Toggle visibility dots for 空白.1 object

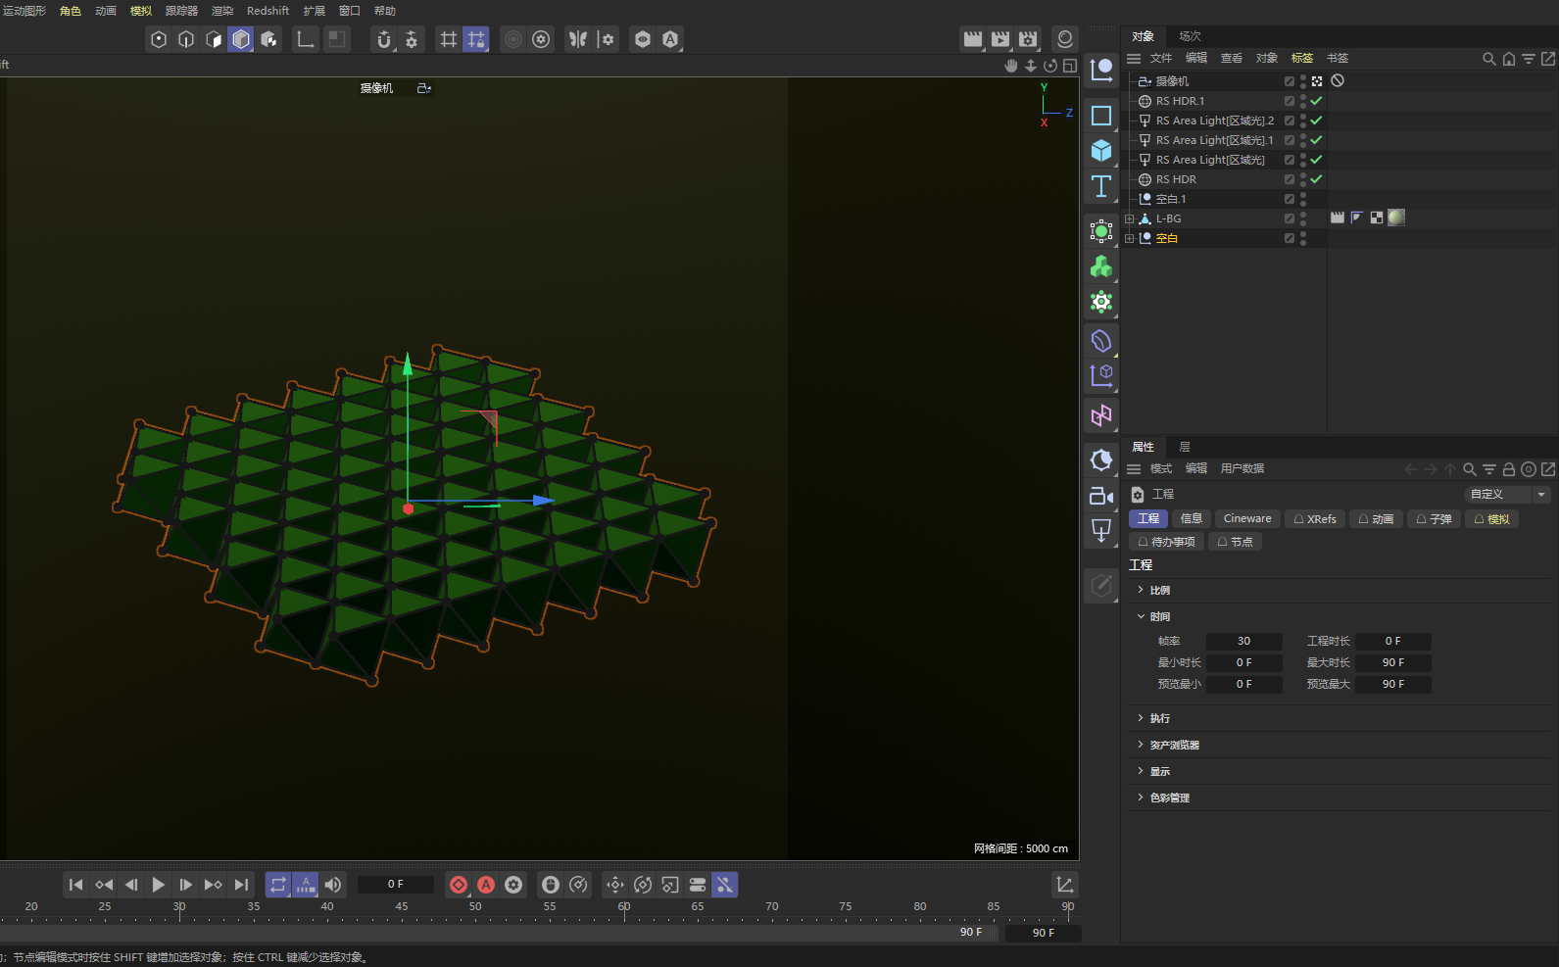(1303, 199)
